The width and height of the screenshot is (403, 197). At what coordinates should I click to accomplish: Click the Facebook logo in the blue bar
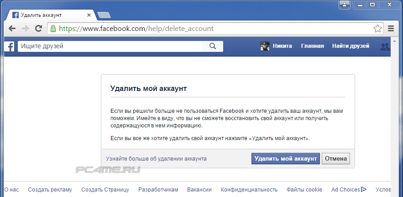[x=9, y=46]
